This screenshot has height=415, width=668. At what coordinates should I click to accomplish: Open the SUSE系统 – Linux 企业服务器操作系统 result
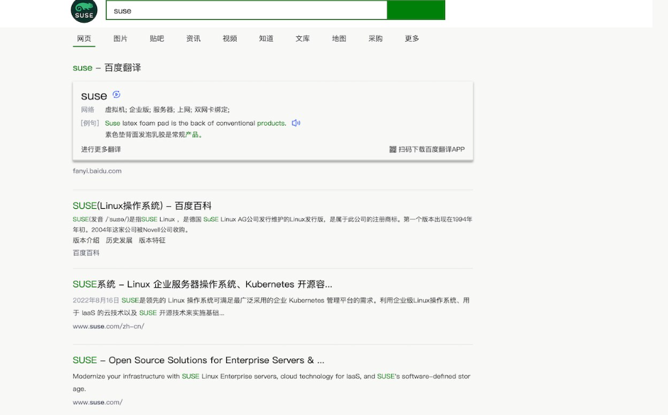tap(202, 284)
